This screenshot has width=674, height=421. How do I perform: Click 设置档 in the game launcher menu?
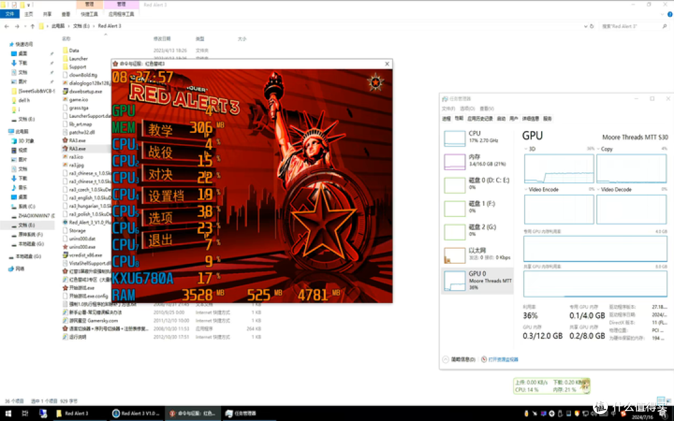[167, 196]
